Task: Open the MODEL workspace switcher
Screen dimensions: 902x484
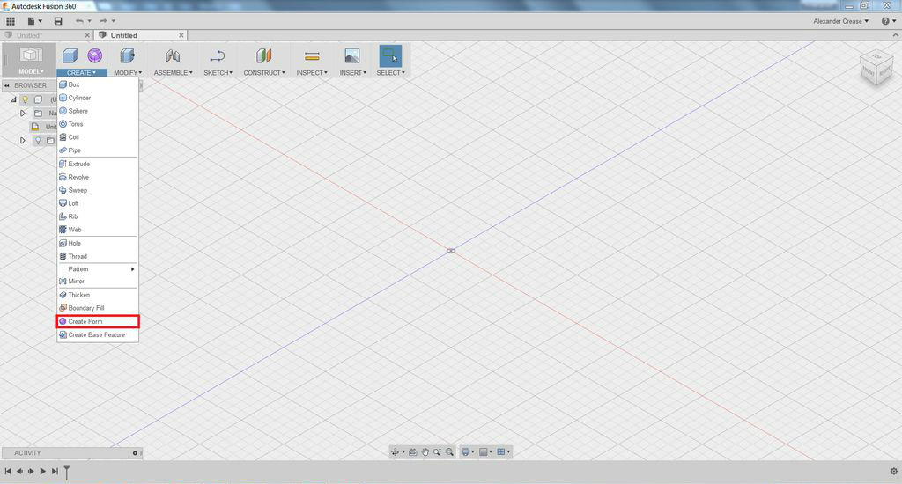Action: 31,61
